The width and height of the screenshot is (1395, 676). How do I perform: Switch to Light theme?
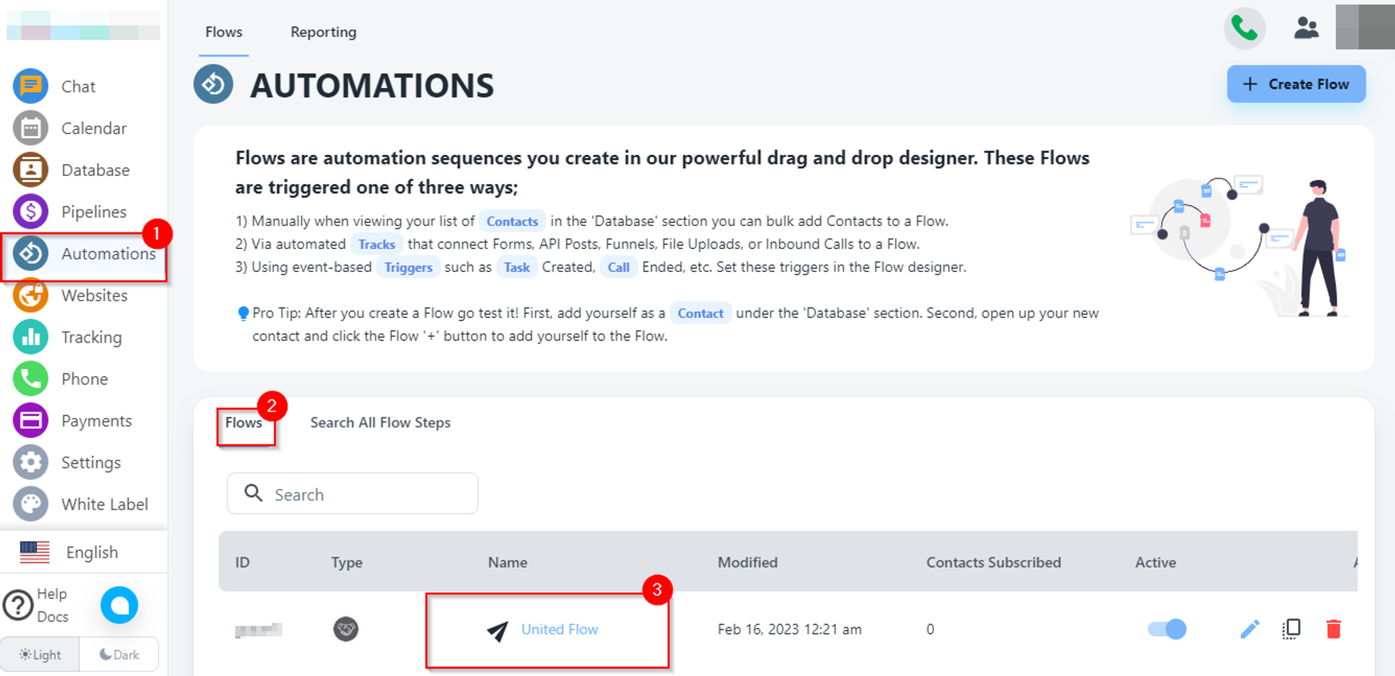(40, 654)
